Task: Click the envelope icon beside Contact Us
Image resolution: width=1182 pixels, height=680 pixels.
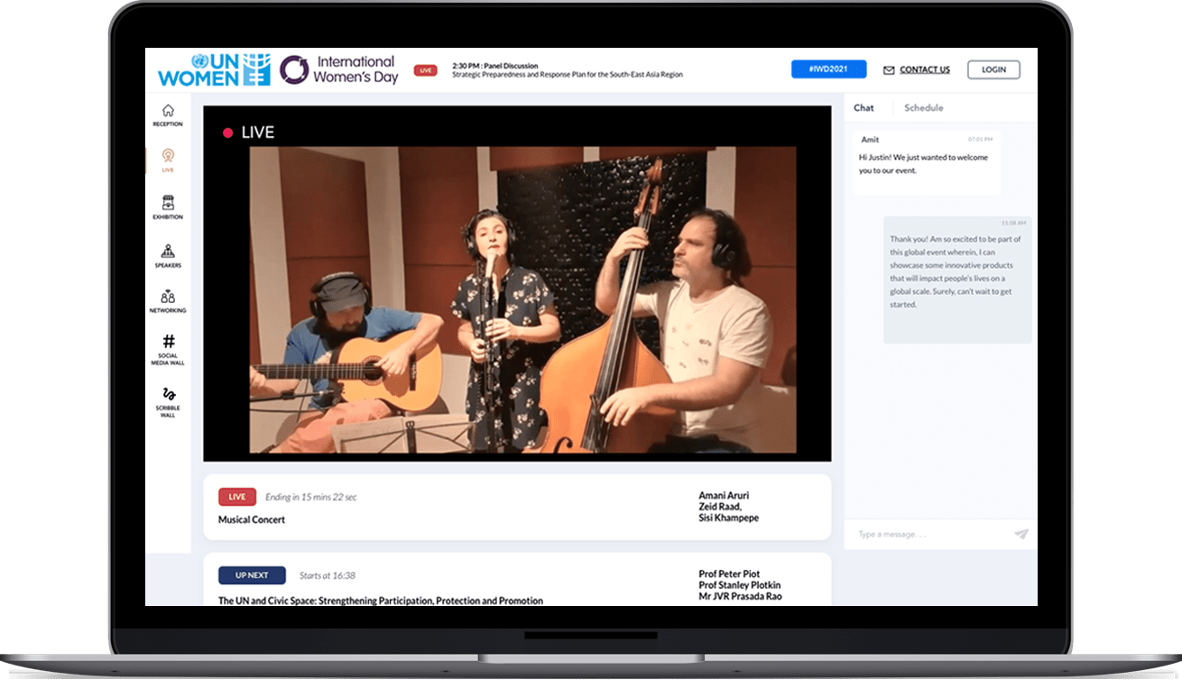Action: coord(889,70)
